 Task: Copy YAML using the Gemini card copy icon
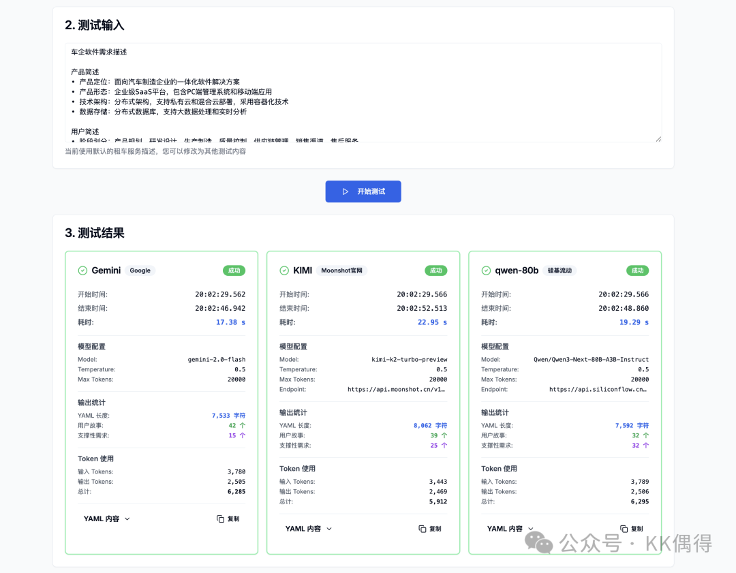pos(221,518)
